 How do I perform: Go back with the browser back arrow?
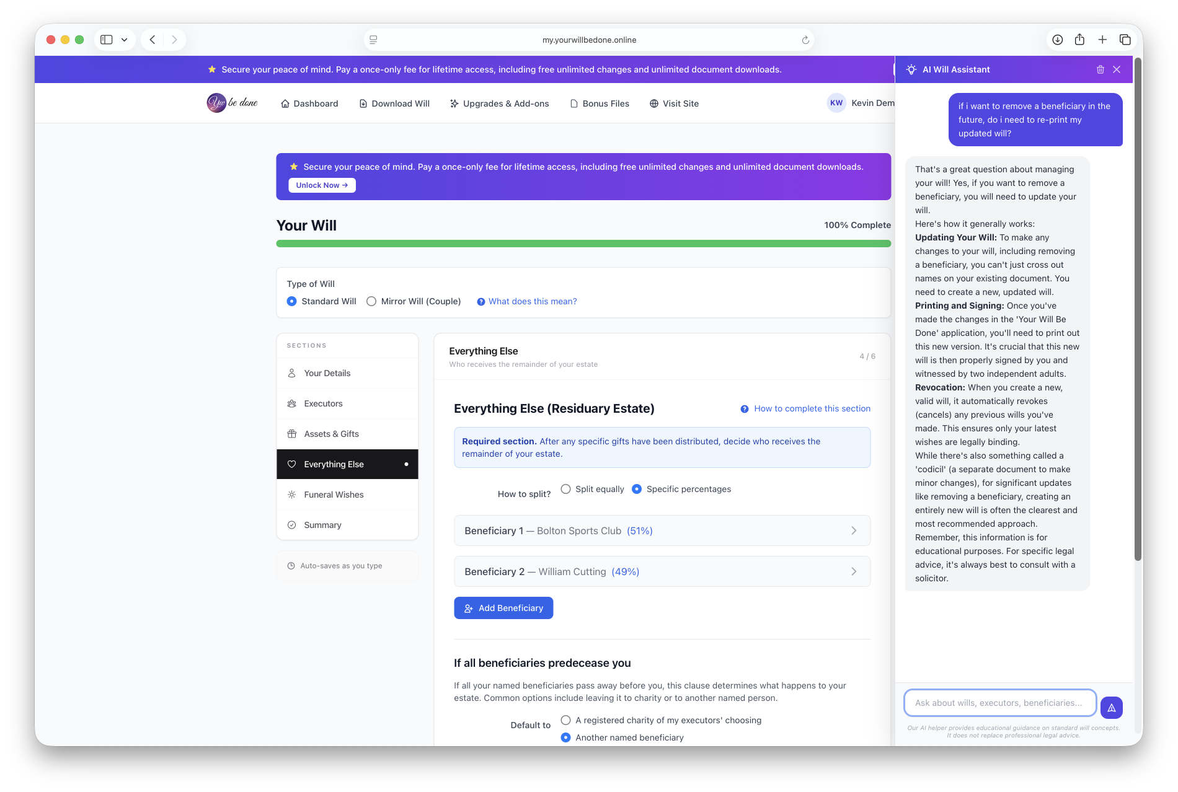[153, 40]
